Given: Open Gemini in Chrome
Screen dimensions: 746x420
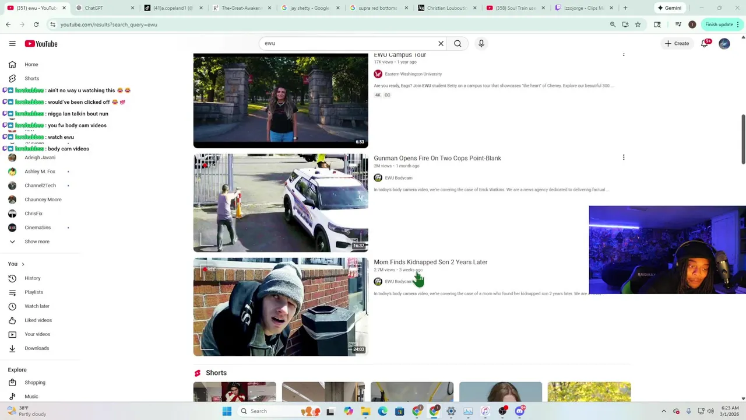Looking at the screenshot, I should (669, 8).
